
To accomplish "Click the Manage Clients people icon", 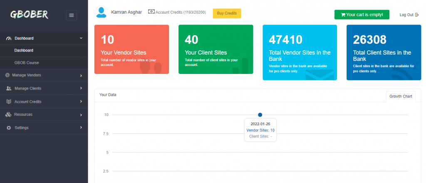I will point(8,88).
